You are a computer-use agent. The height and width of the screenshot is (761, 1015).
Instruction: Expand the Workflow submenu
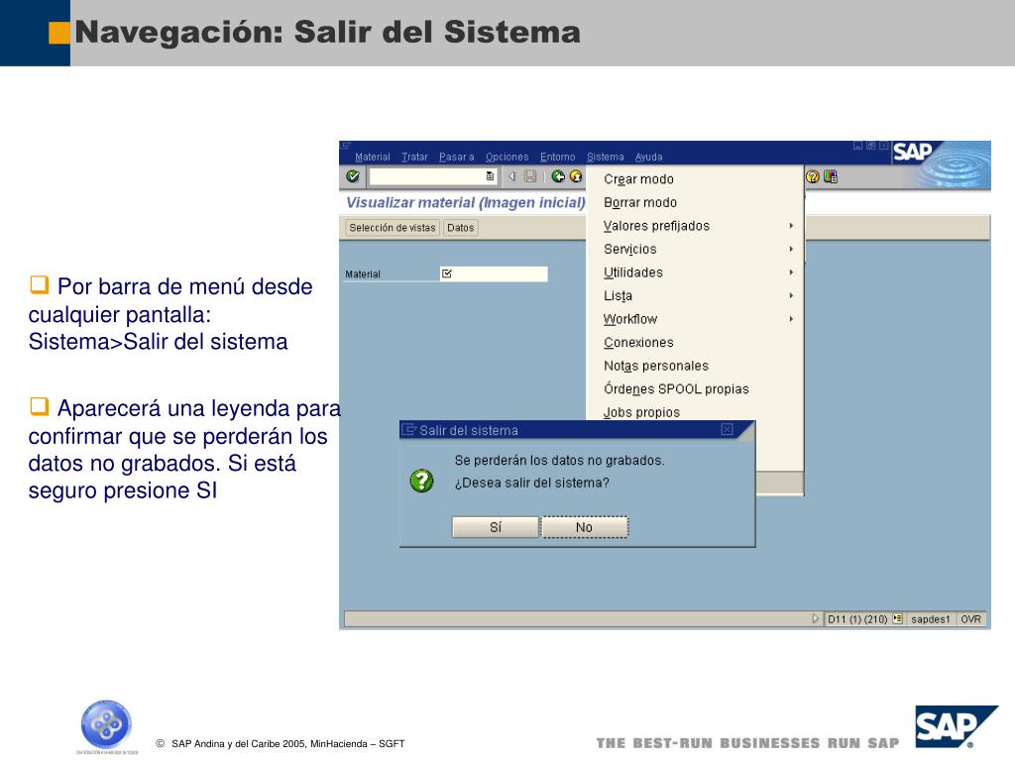tap(695, 319)
